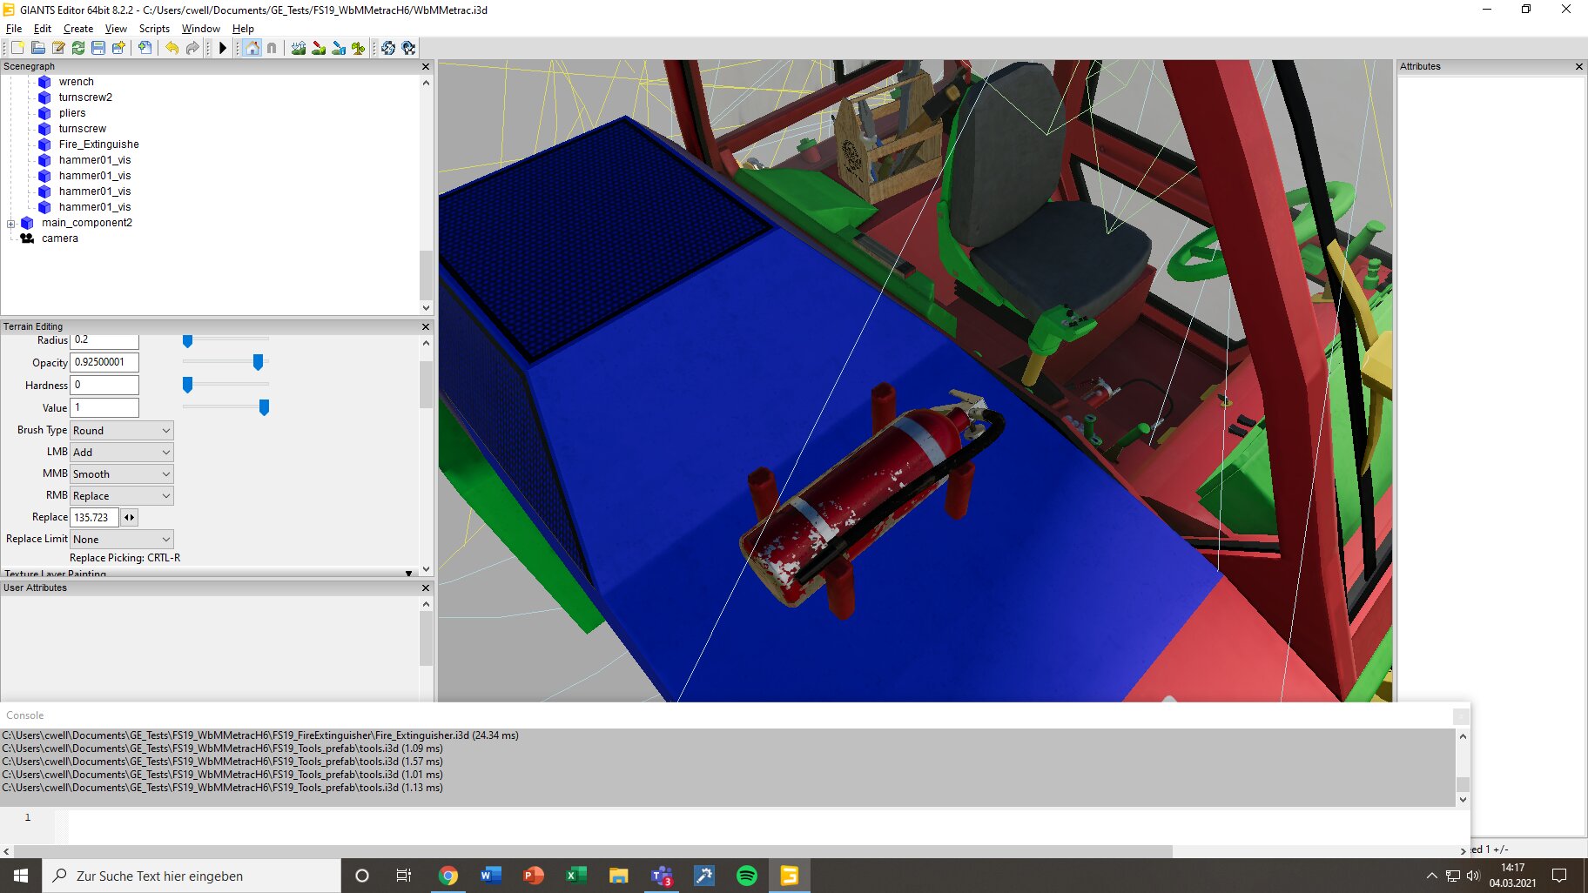Click the Save floppy disk icon
Screen dimensions: 1588x893
point(98,48)
